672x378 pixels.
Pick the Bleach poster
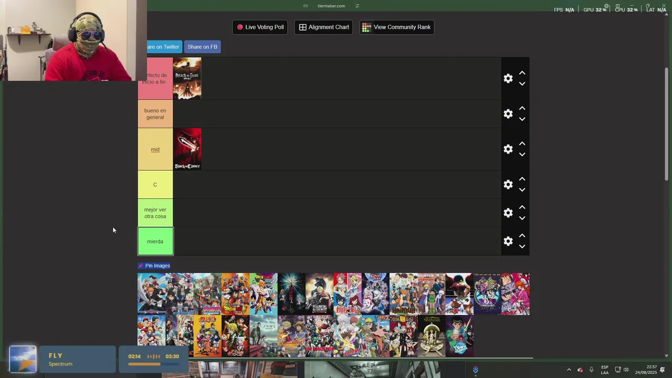151,294
